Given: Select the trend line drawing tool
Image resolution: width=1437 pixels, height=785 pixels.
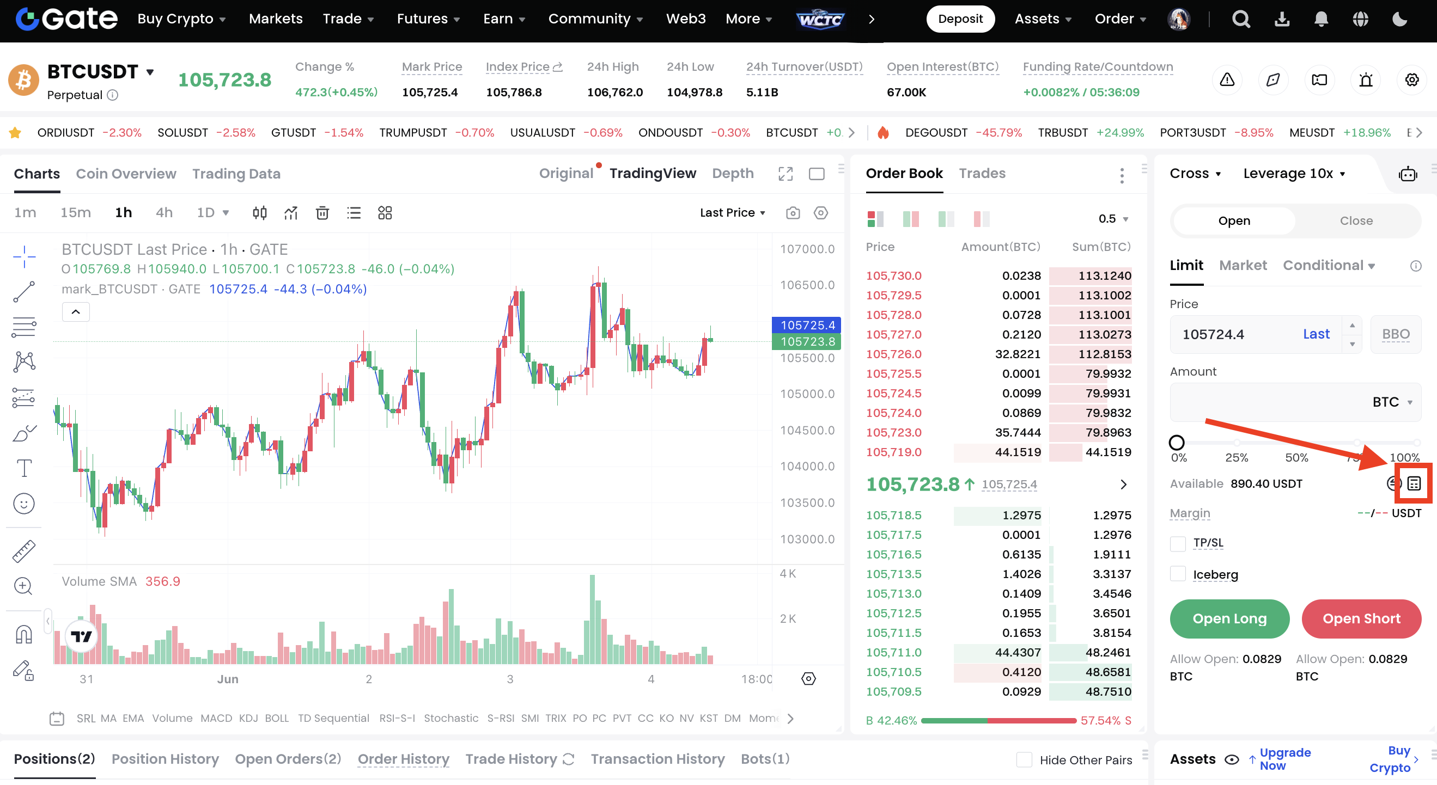Looking at the screenshot, I should (24, 292).
